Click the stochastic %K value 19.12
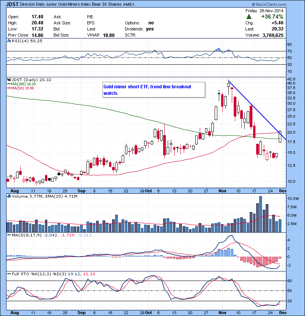Viewport: 305px width, 316px height. click(74, 274)
